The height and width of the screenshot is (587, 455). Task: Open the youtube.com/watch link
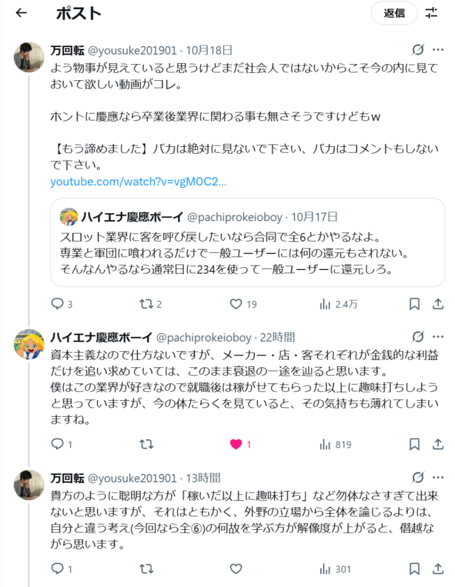(138, 182)
